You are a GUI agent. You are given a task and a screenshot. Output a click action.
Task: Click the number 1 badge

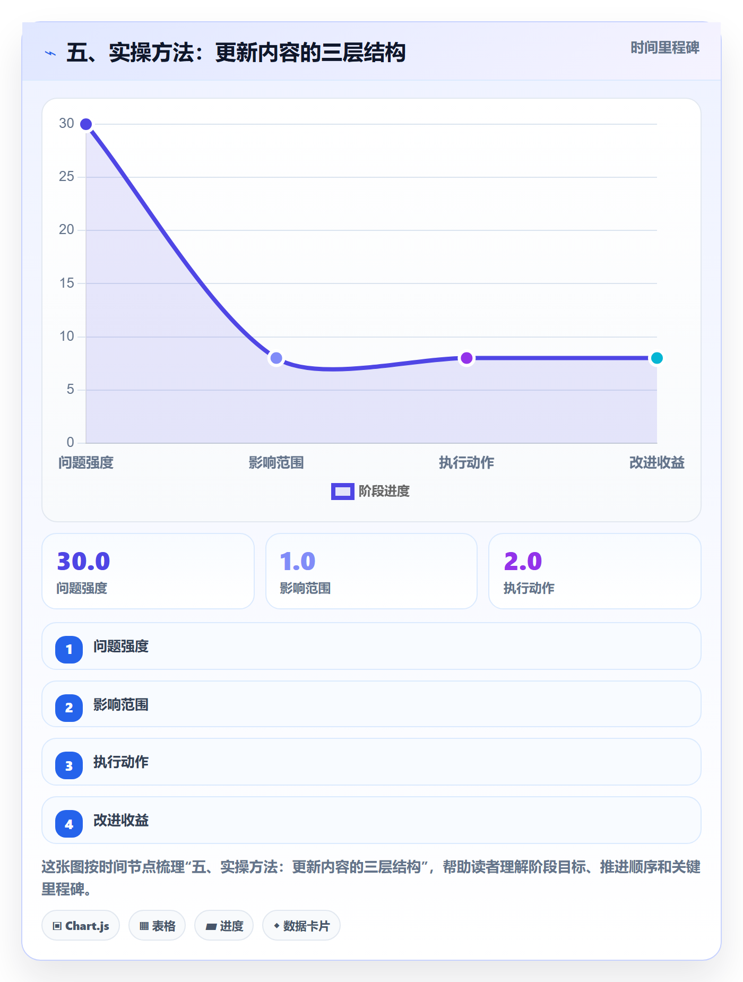[69, 649]
